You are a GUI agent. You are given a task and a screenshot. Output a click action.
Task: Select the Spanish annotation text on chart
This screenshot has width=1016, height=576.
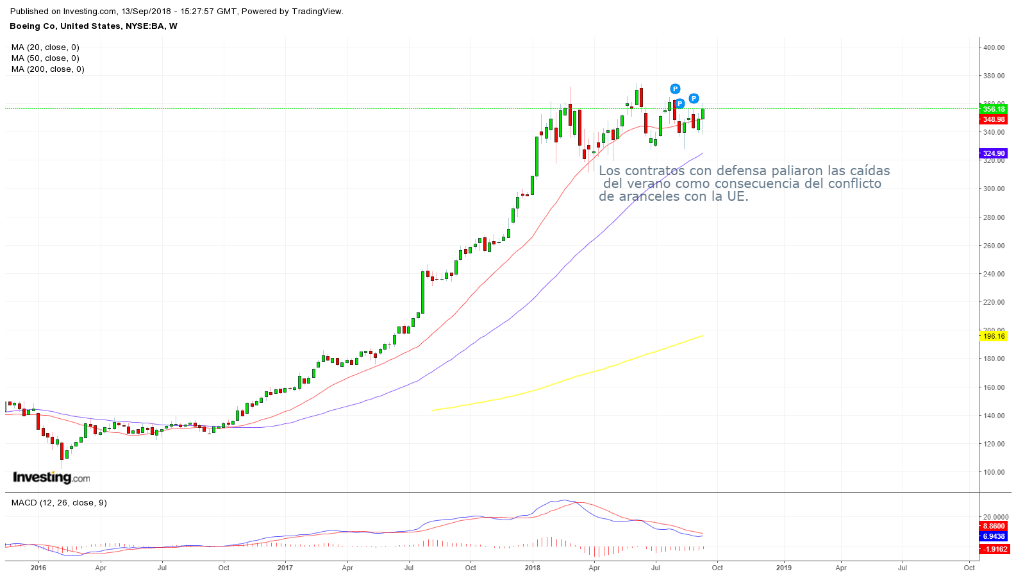[x=744, y=183]
